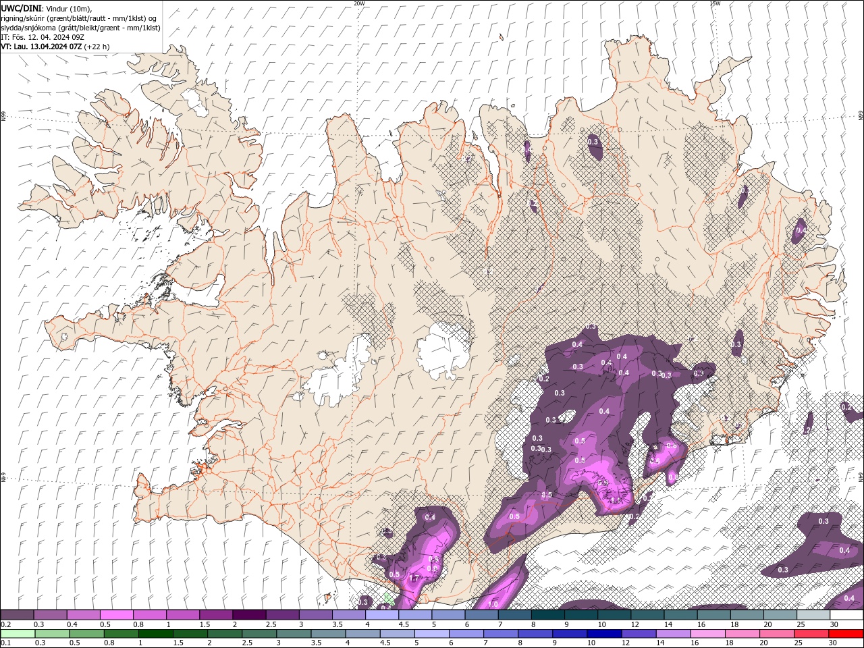864x648 pixels.
Task: Click the 'VT: Lau. 13.04.2024 07Z' line
Action: click(x=41, y=47)
